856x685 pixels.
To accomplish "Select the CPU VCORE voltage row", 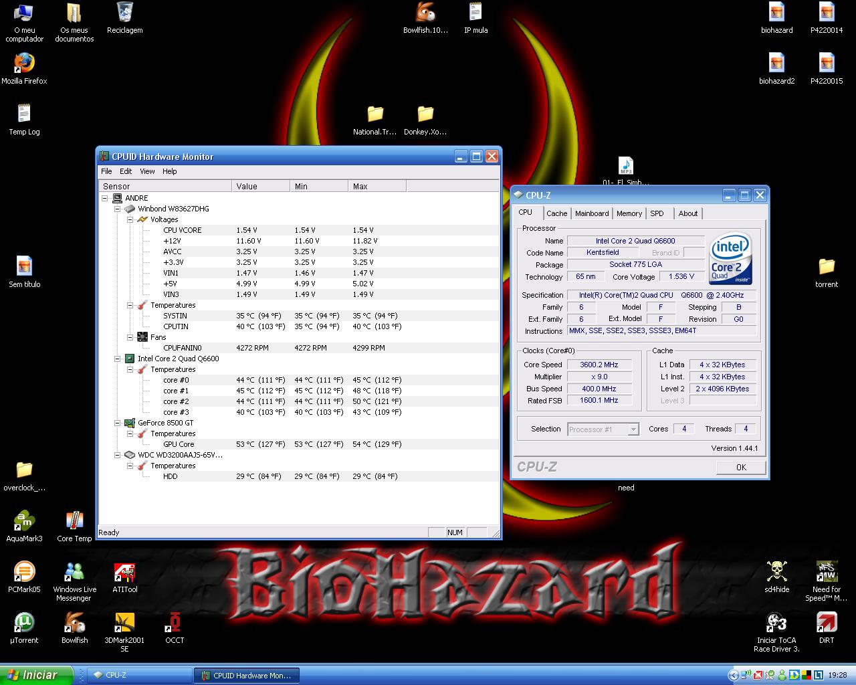I will (x=298, y=230).
